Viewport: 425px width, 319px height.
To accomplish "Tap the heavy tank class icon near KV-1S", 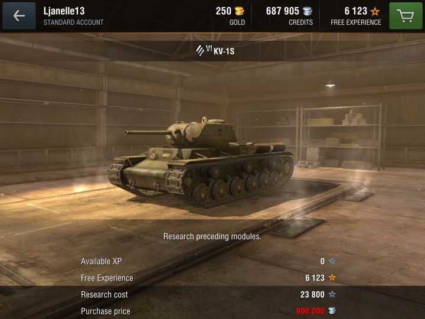I will tap(200, 50).
